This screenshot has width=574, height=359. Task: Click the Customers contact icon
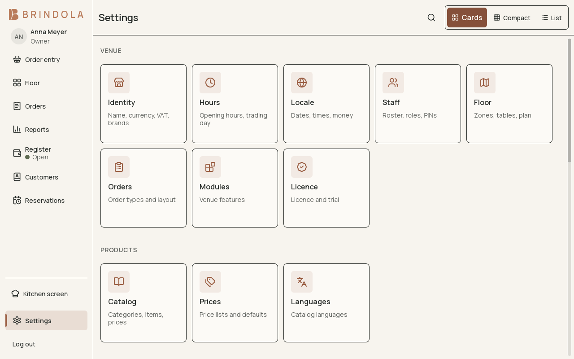[17, 177]
